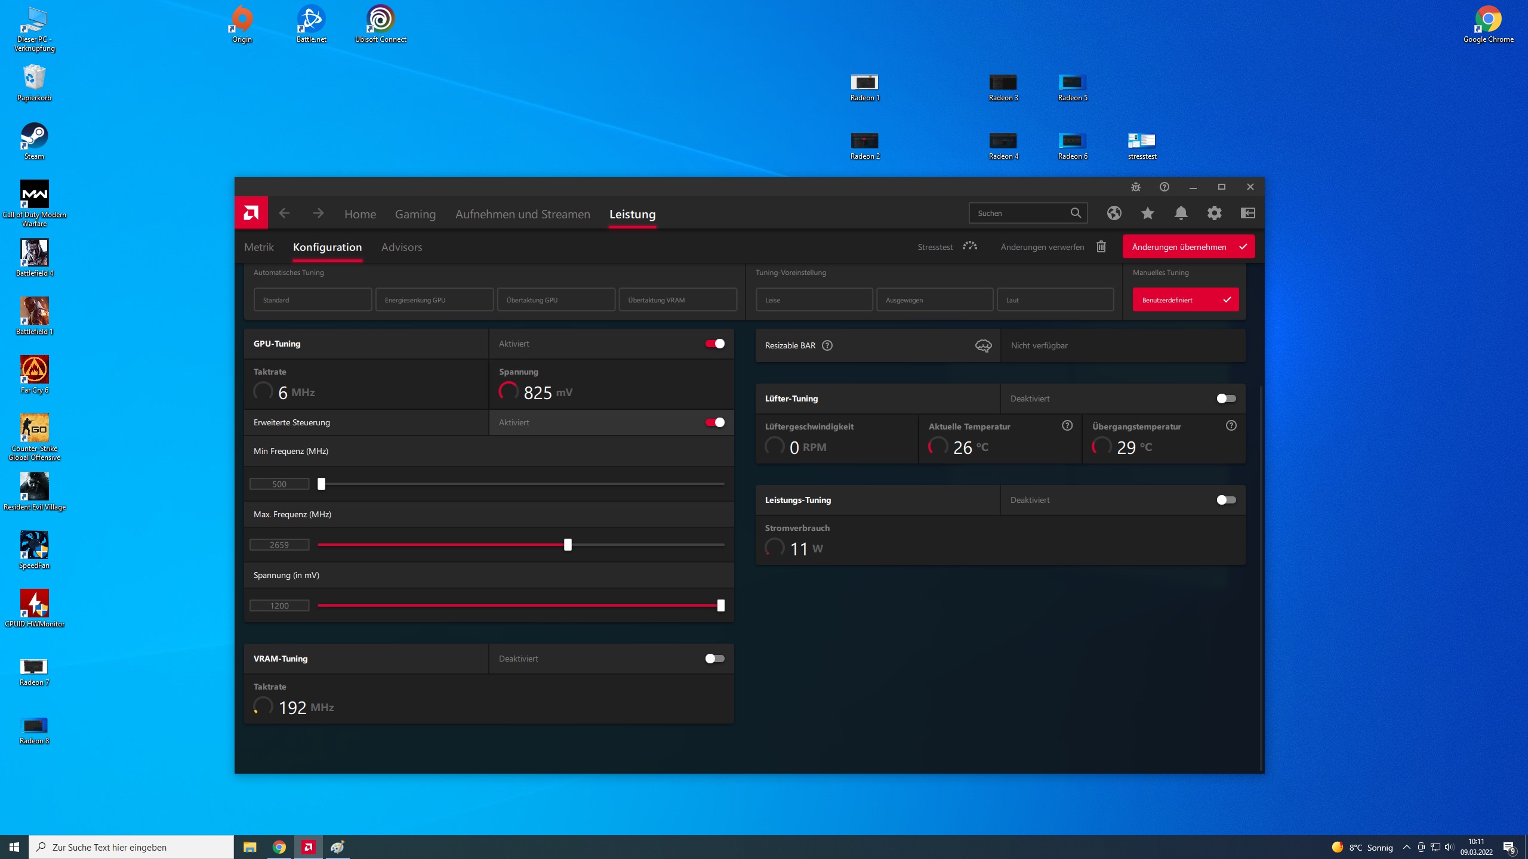1528x859 pixels.
Task: Open the Gaming tab
Action: [415, 214]
